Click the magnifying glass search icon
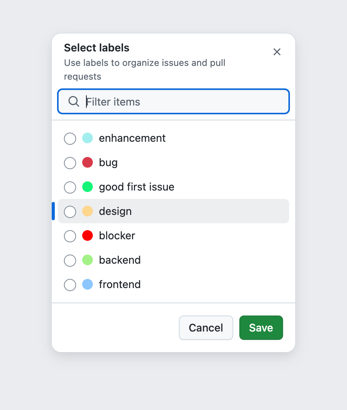This screenshot has width=347, height=410. coord(74,101)
